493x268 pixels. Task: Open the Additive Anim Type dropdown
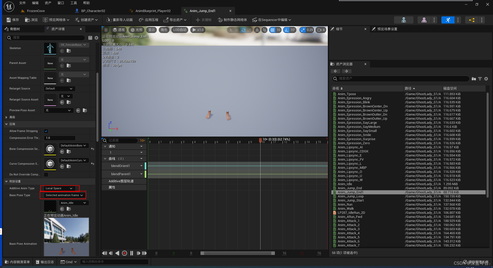tap(59, 188)
